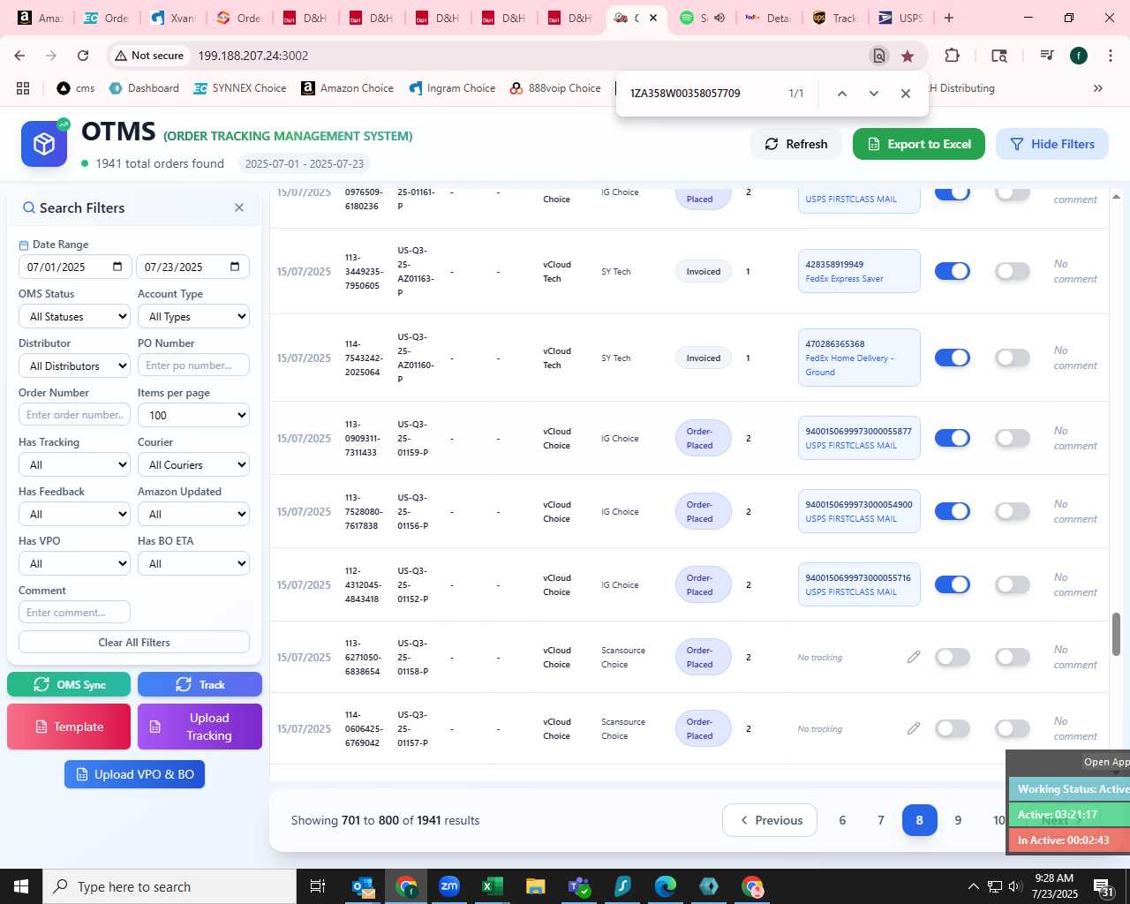Open Zoom from the taskbar
The image size is (1130, 904).
pos(449,886)
